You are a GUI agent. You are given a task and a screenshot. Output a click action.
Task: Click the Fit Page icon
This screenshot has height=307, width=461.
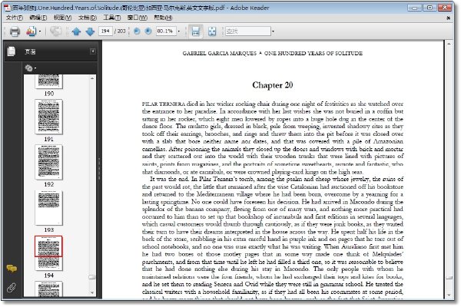point(212,31)
